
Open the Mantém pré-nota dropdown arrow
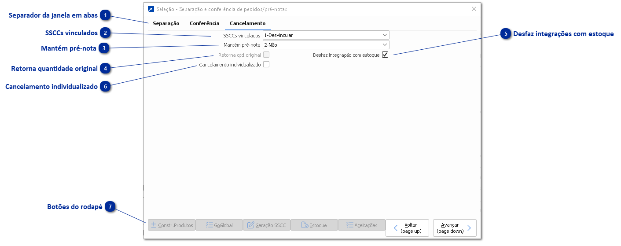(384, 45)
